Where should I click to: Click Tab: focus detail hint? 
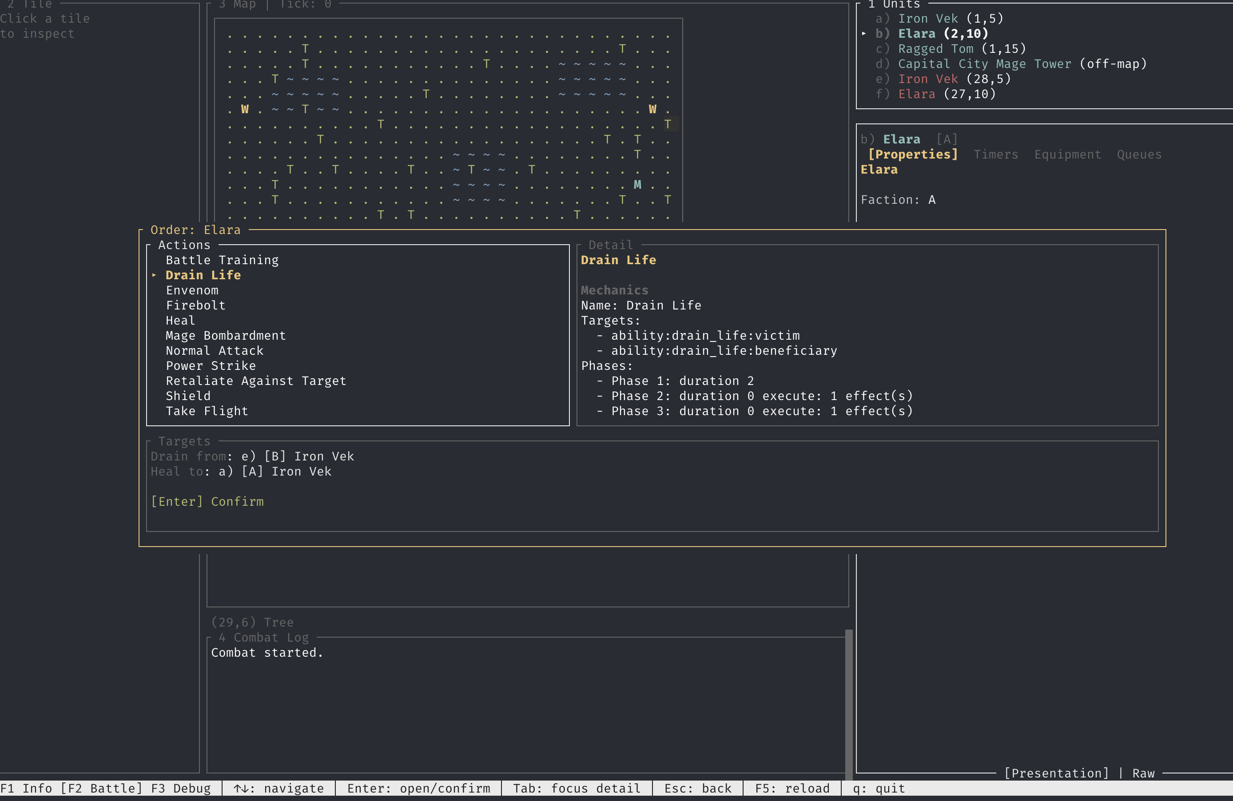(577, 788)
